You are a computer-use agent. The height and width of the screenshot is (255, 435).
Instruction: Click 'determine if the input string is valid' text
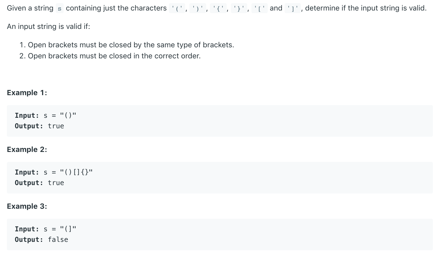coord(366,8)
